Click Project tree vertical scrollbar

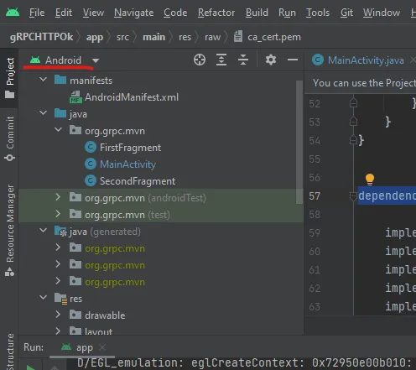point(299,143)
